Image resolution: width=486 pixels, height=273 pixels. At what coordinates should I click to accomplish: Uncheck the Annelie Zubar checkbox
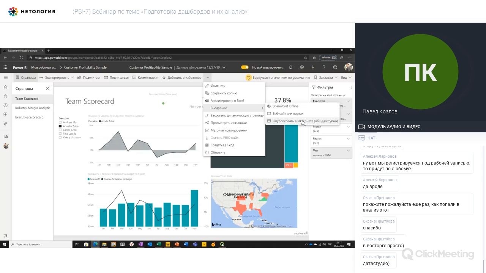[x=60, y=126]
